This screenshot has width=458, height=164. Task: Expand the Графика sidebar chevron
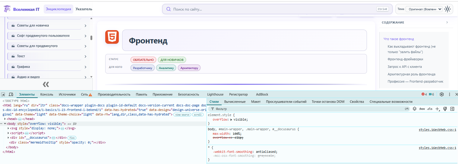click(x=86, y=67)
